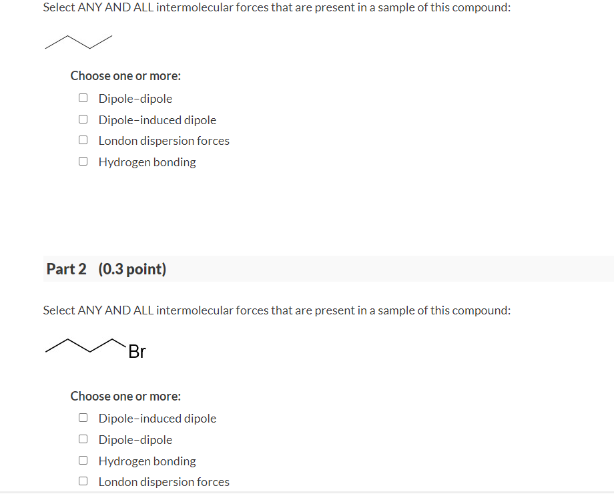Image resolution: width=614 pixels, height=498 pixels.
Task: Check Hydrogen bonding under Part 2
Action: coord(83,460)
